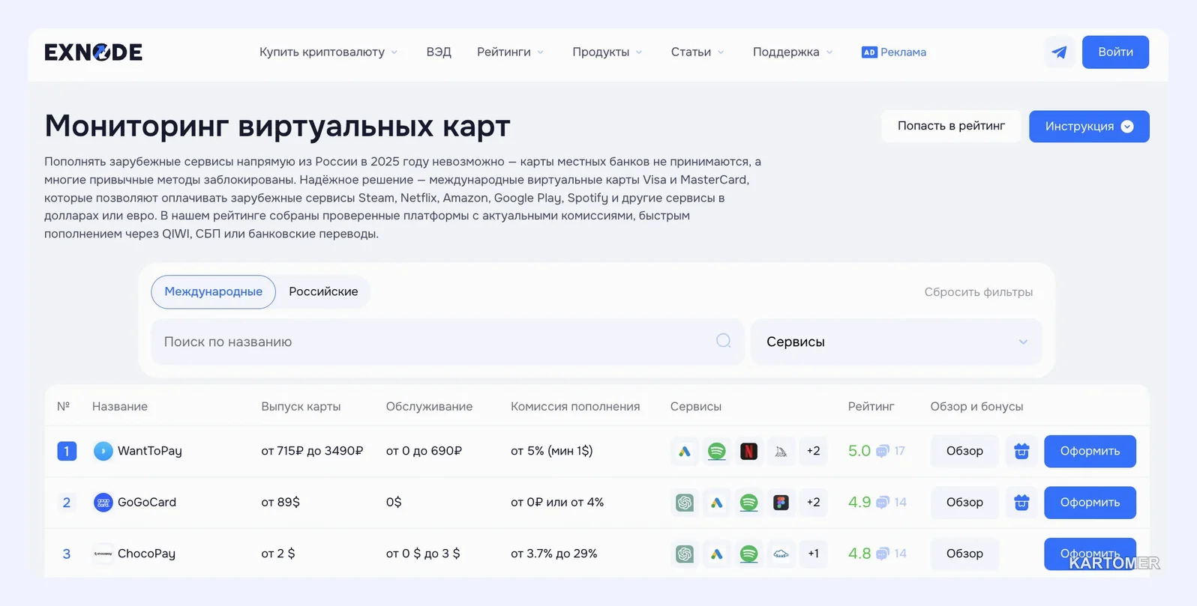Screen dimensions: 1197x606
Task: Click the comments icon beside rating 5.0
Action: (883, 451)
